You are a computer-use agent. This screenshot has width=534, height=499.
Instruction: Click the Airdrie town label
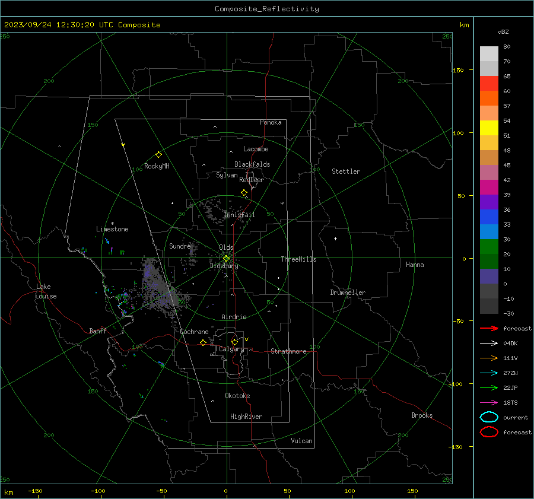coord(234,317)
